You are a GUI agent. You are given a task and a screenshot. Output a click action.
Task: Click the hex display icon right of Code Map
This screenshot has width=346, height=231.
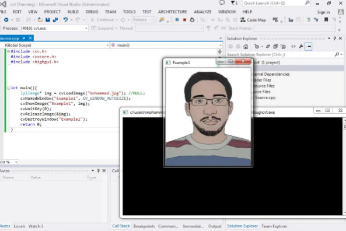275,20
